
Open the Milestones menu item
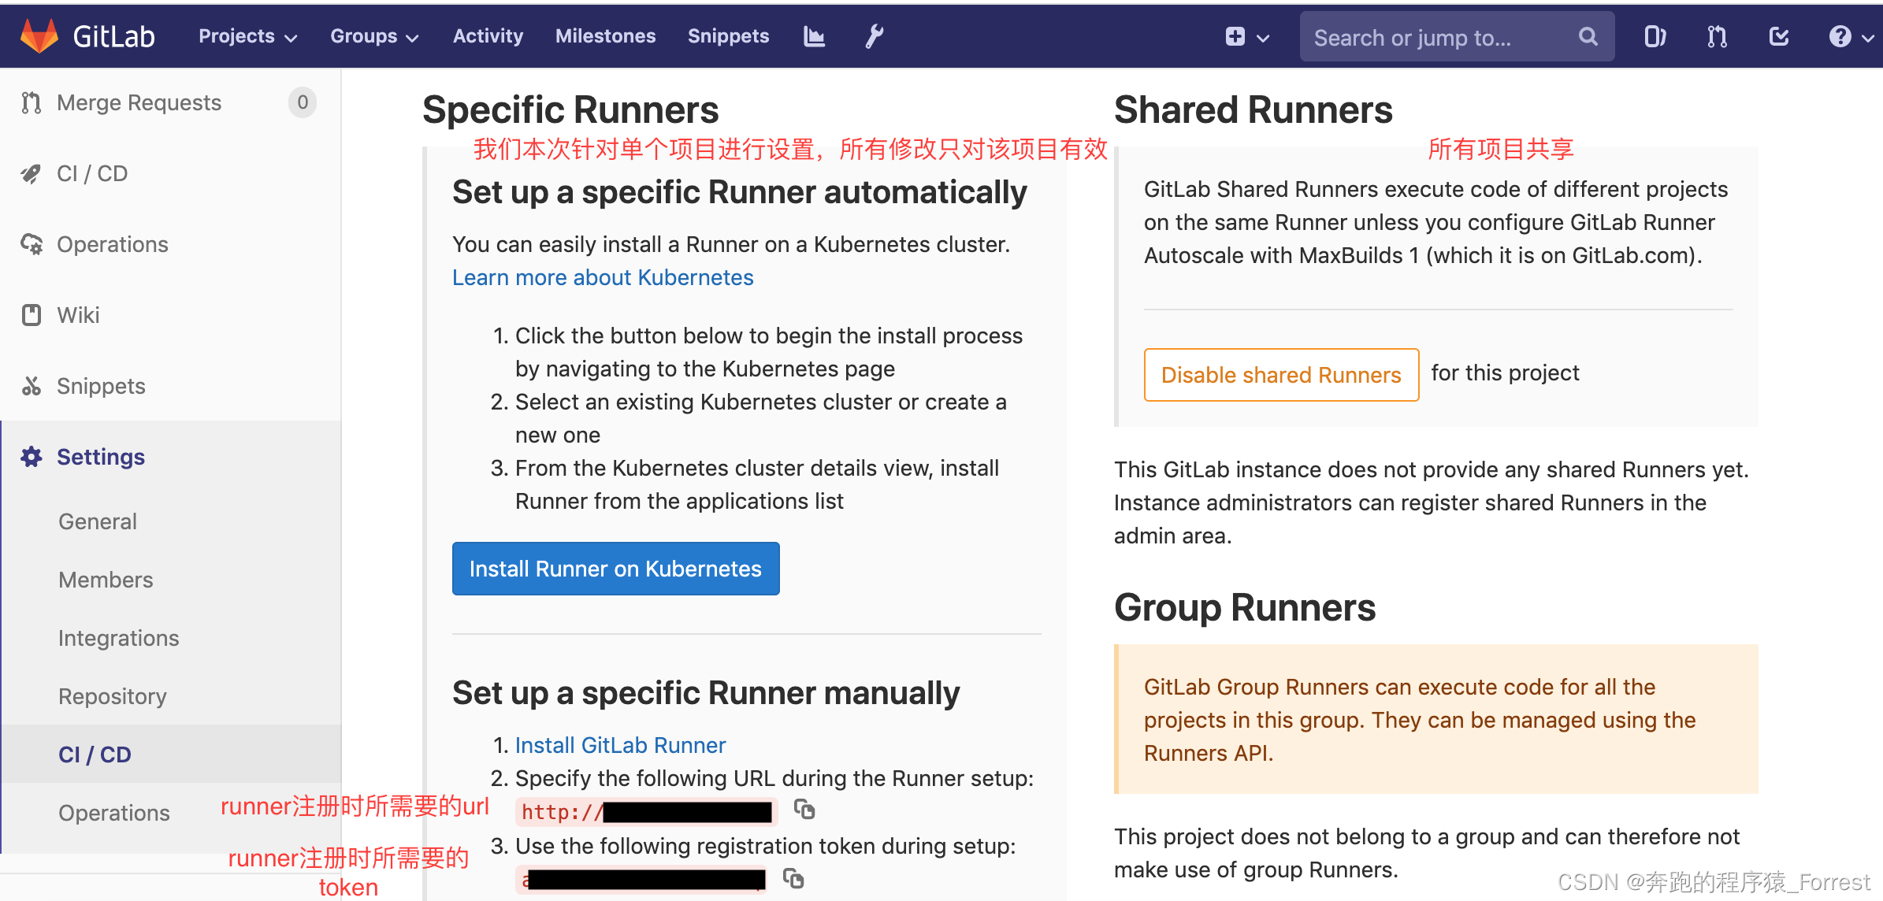tap(604, 35)
